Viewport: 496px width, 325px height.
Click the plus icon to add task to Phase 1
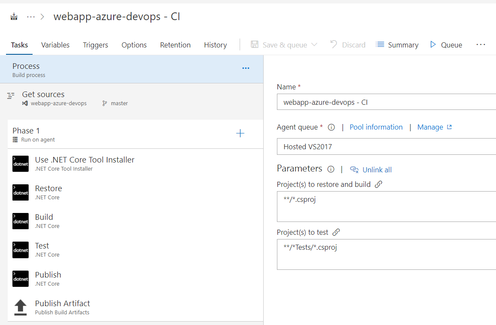240,133
